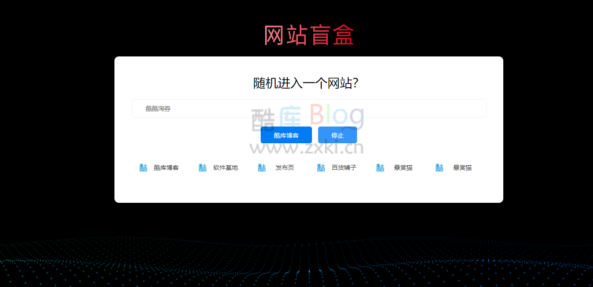
Task: Click the 酷 icon beside 软件基地
Action: click(x=202, y=167)
